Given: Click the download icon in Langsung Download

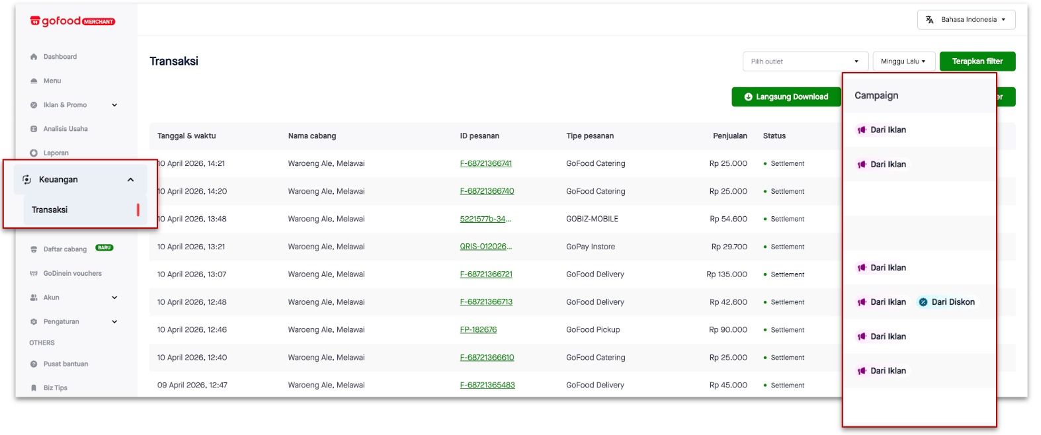Looking at the screenshot, I should click(748, 97).
